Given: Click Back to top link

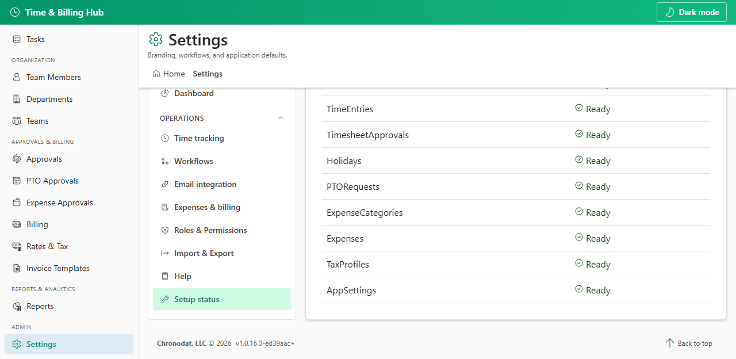Looking at the screenshot, I should tap(688, 343).
